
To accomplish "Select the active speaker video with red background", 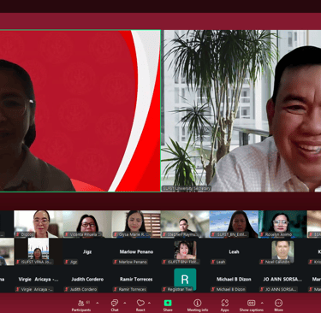I will tap(80, 111).
